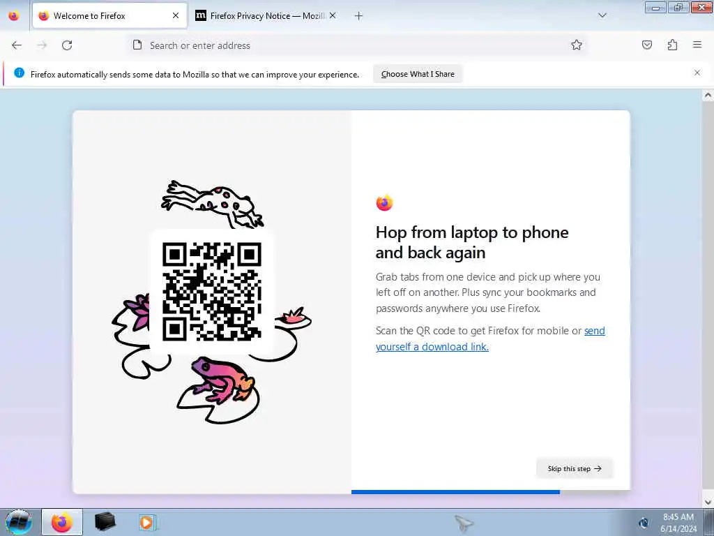The height and width of the screenshot is (536, 714).
Task: Click the scrollbar up arrow
Action: click(708, 96)
